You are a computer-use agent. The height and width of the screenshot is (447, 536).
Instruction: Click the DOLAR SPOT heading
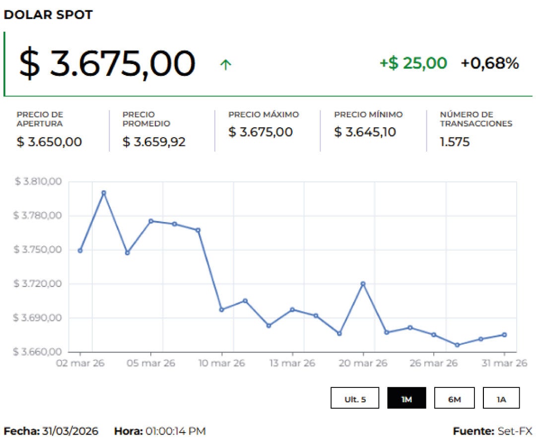tap(48, 15)
